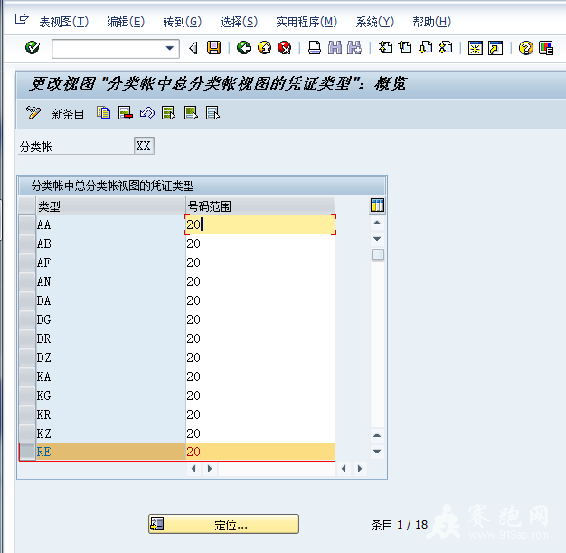The width and height of the screenshot is (566, 553).
Task: Open the command field dropdown arrow
Action: tap(170, 48)
